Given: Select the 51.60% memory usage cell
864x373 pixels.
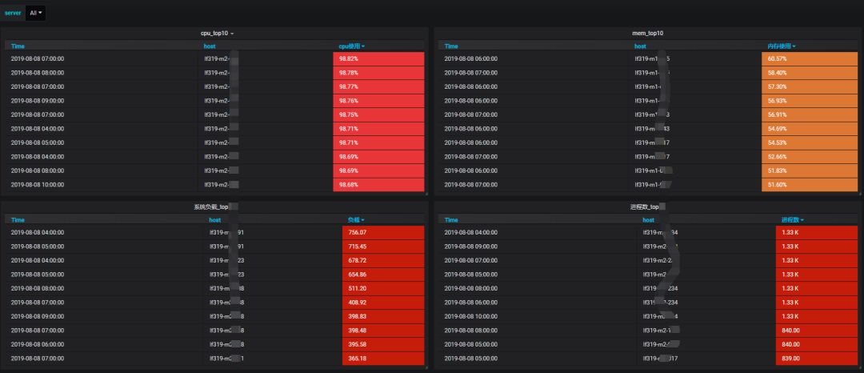Looking at the screenshot, I should pos(810,185).
